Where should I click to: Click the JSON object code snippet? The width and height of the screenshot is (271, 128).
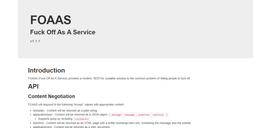pos(138,115)
